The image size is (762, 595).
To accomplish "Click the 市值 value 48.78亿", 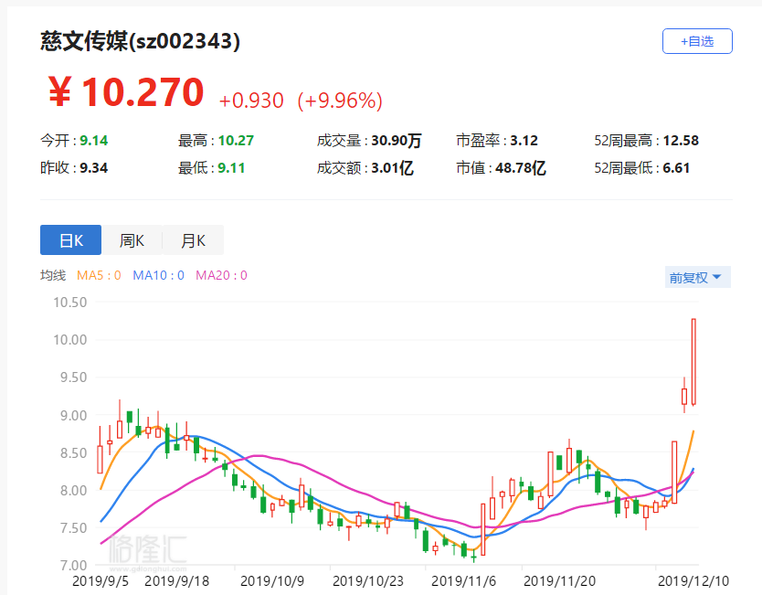I will click(521, 167).
